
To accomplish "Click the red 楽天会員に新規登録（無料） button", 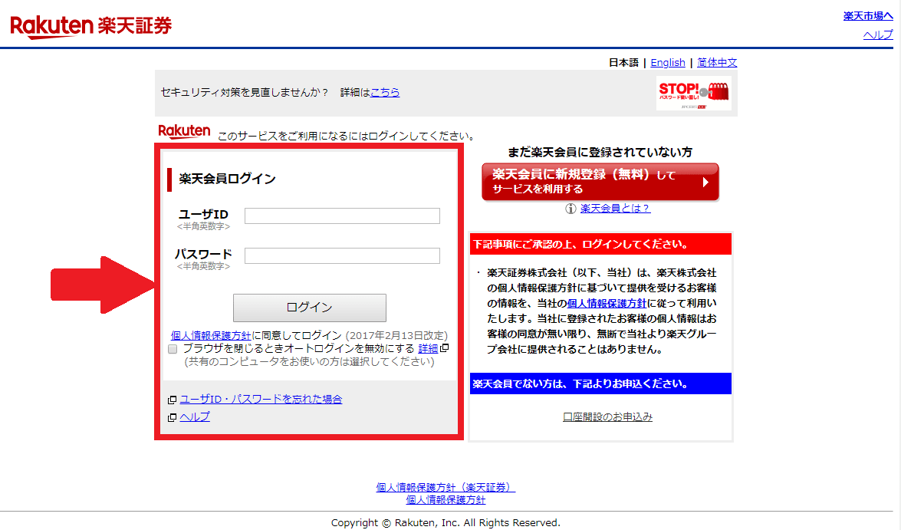I will point(600,182).
